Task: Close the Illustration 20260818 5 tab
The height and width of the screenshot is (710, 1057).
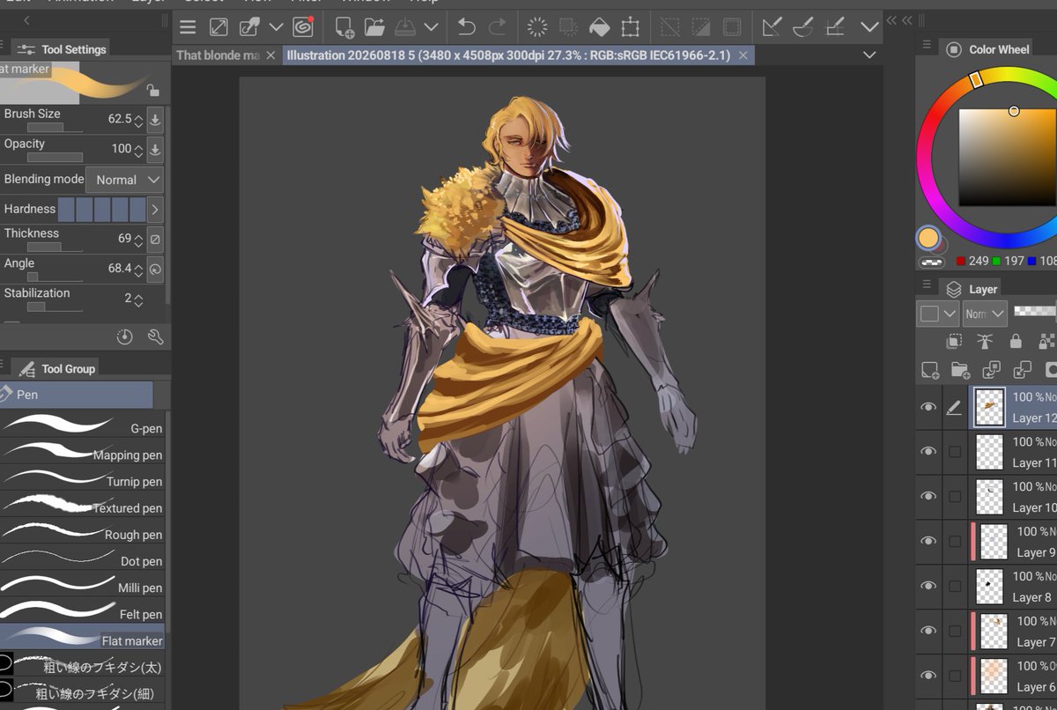Action: (x=743, y=55)
